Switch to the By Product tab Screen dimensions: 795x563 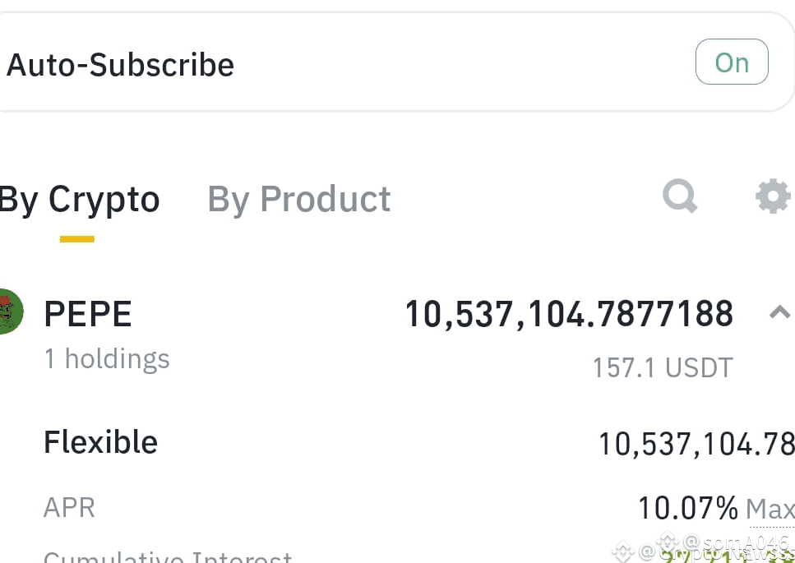(299, 199)
